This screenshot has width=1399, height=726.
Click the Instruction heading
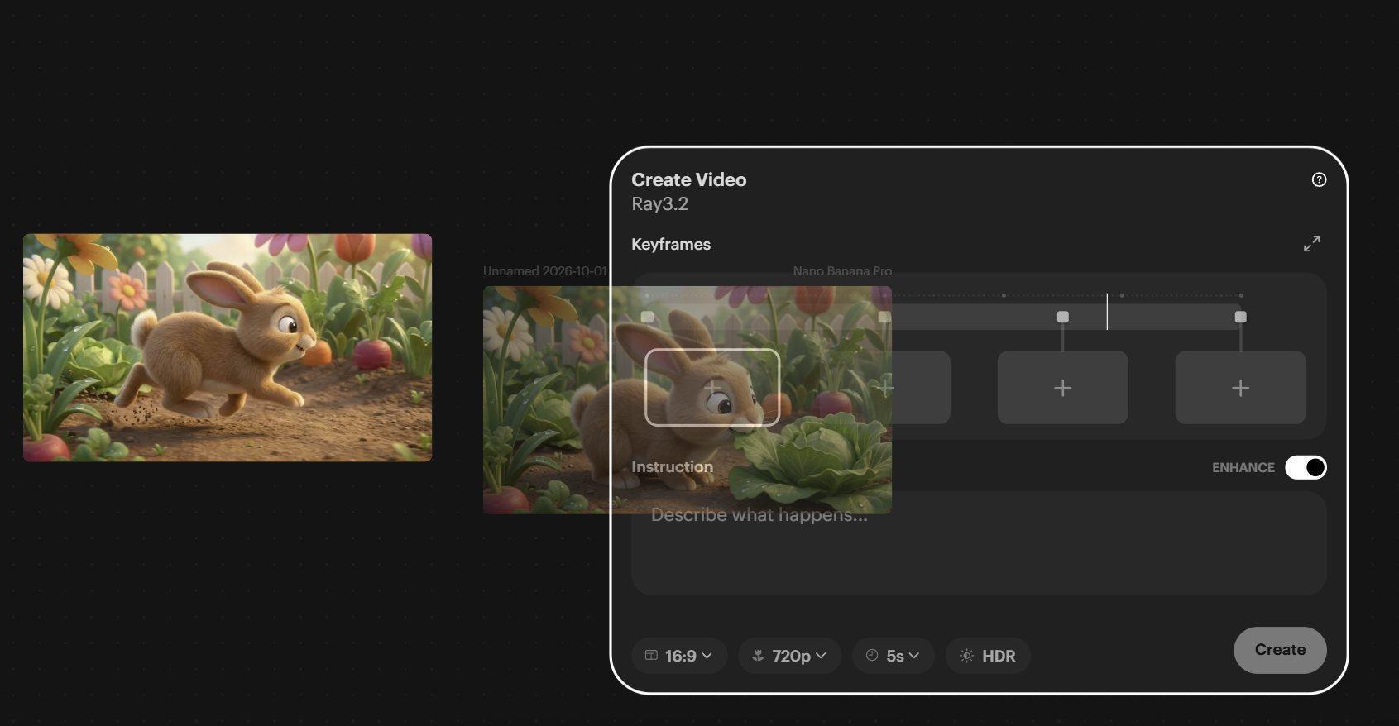pos(672,467)
